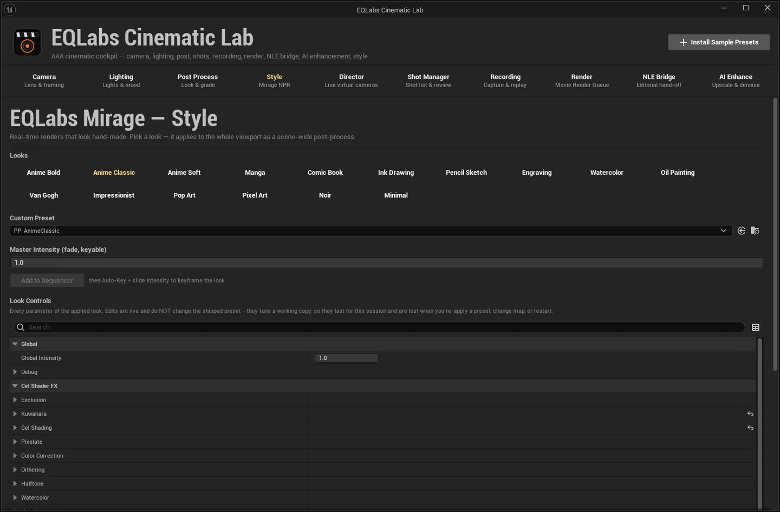
Task: Expand the Kuwahara row
Action: [15, 414]
